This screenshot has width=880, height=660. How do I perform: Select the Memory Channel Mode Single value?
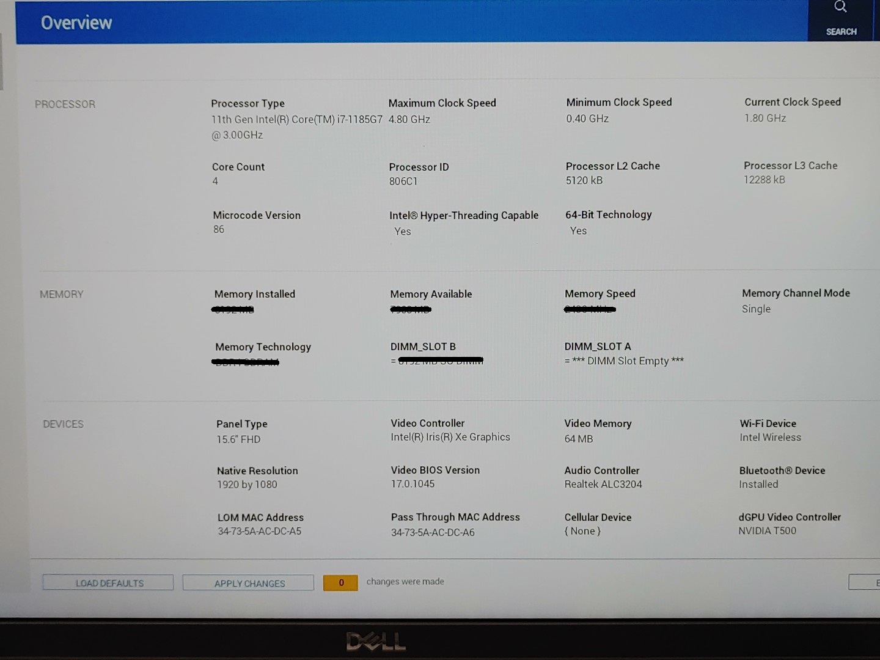(x=756, y=309)
